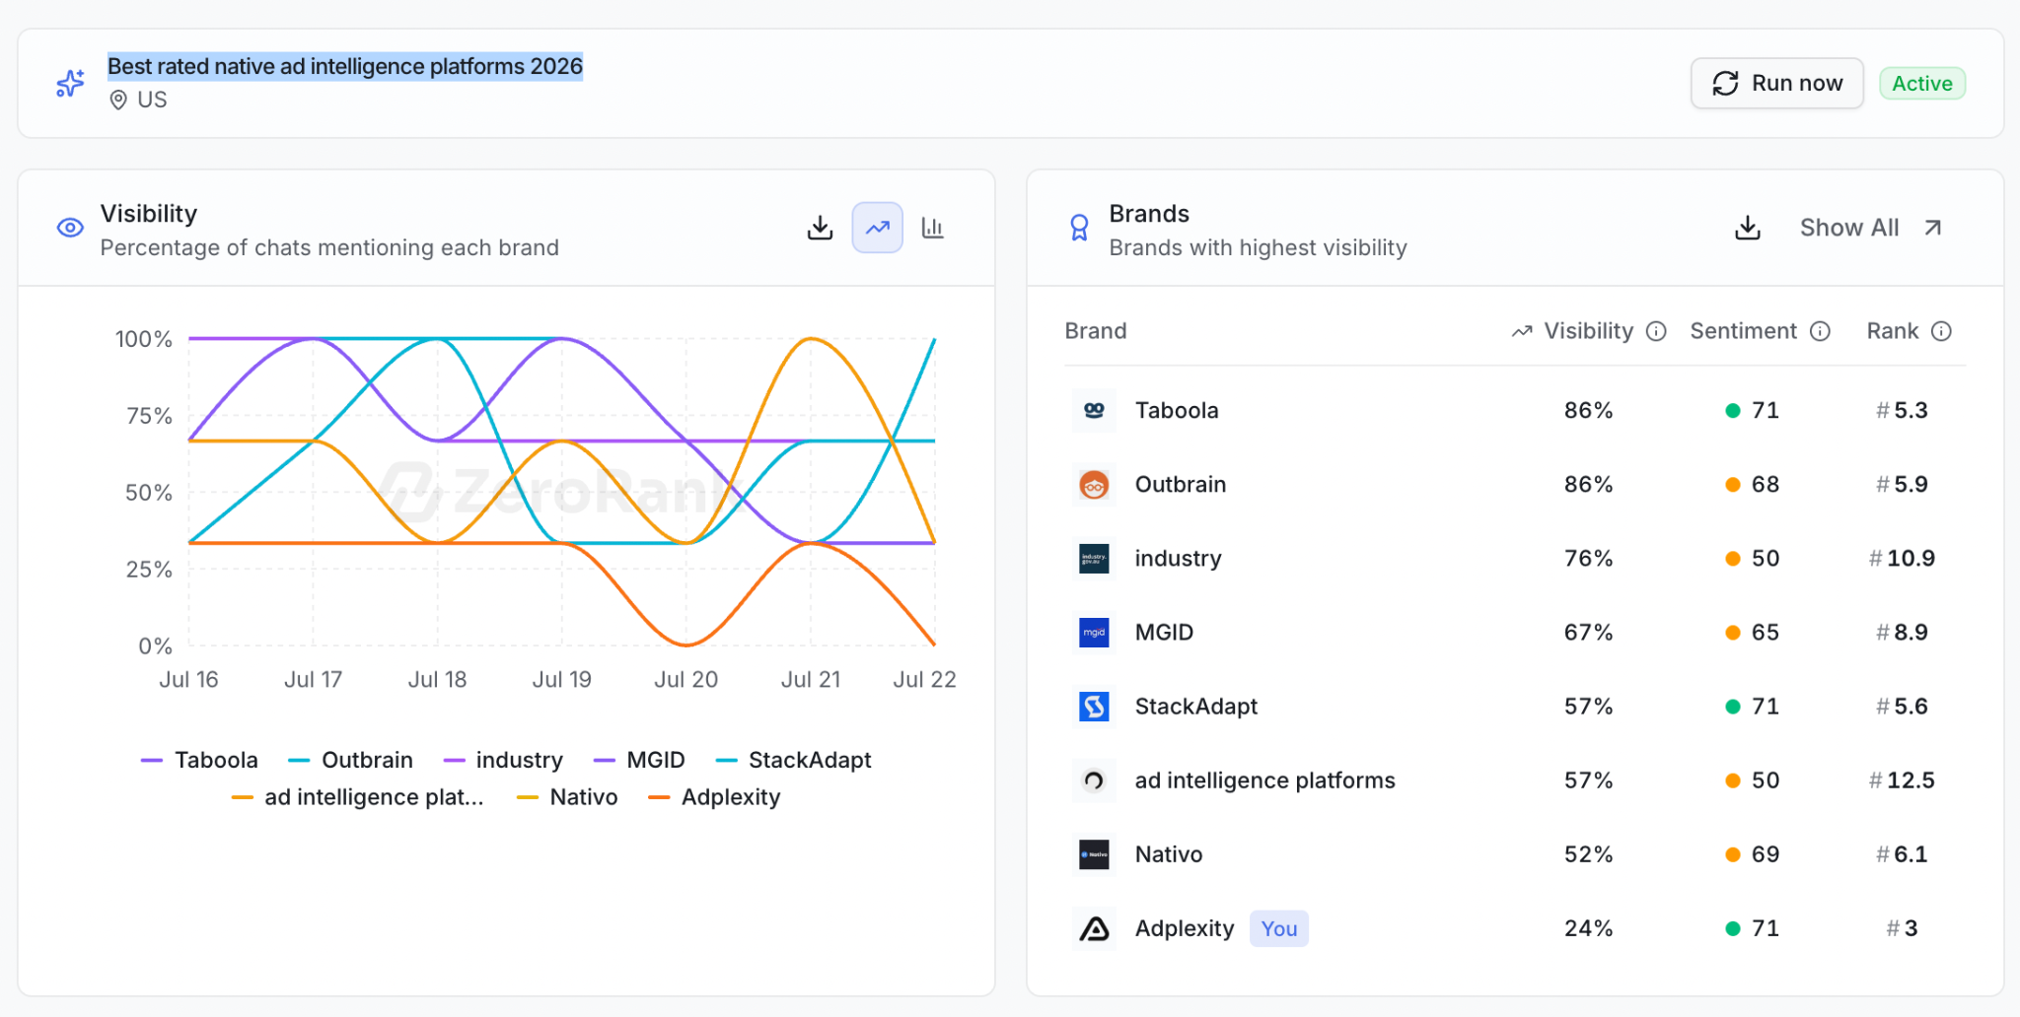Click the Active status badge
The height and width of the screenshot is (1017, 2020).
point(1921,83)
